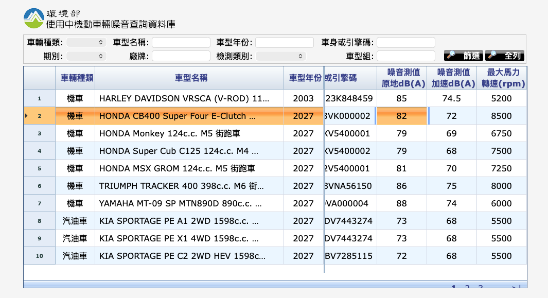Click rpm value 8000 cell
Viewport: 548px width, 298px height.
point(502,186)
